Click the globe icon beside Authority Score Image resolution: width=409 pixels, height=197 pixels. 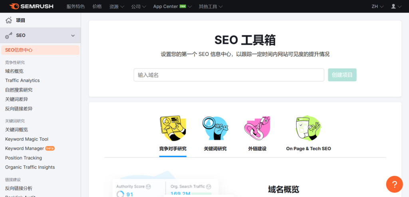point(149,187)
